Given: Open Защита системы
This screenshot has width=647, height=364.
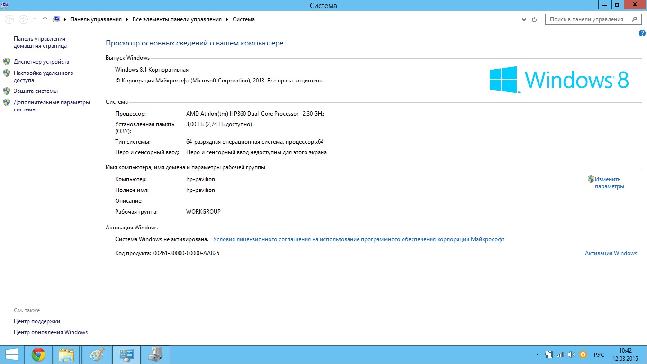Looking at the screenshot, I should point(36,91).
